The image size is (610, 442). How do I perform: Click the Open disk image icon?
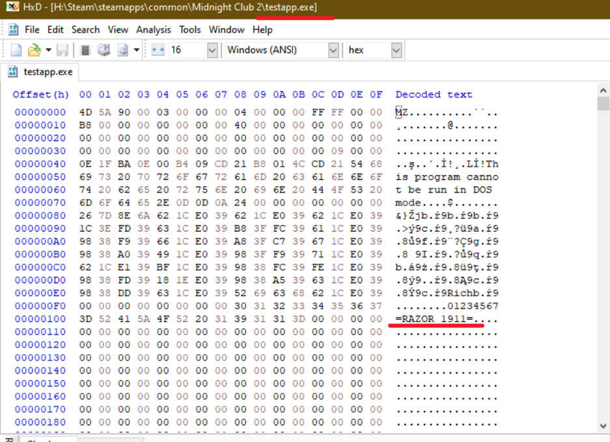[x=123, y=50]
